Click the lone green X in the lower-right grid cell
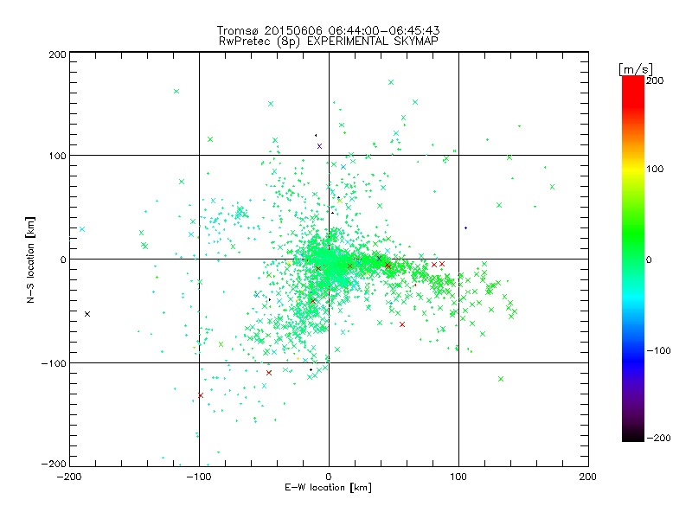Viewport: 692px width, 519px height. (501, 379)
